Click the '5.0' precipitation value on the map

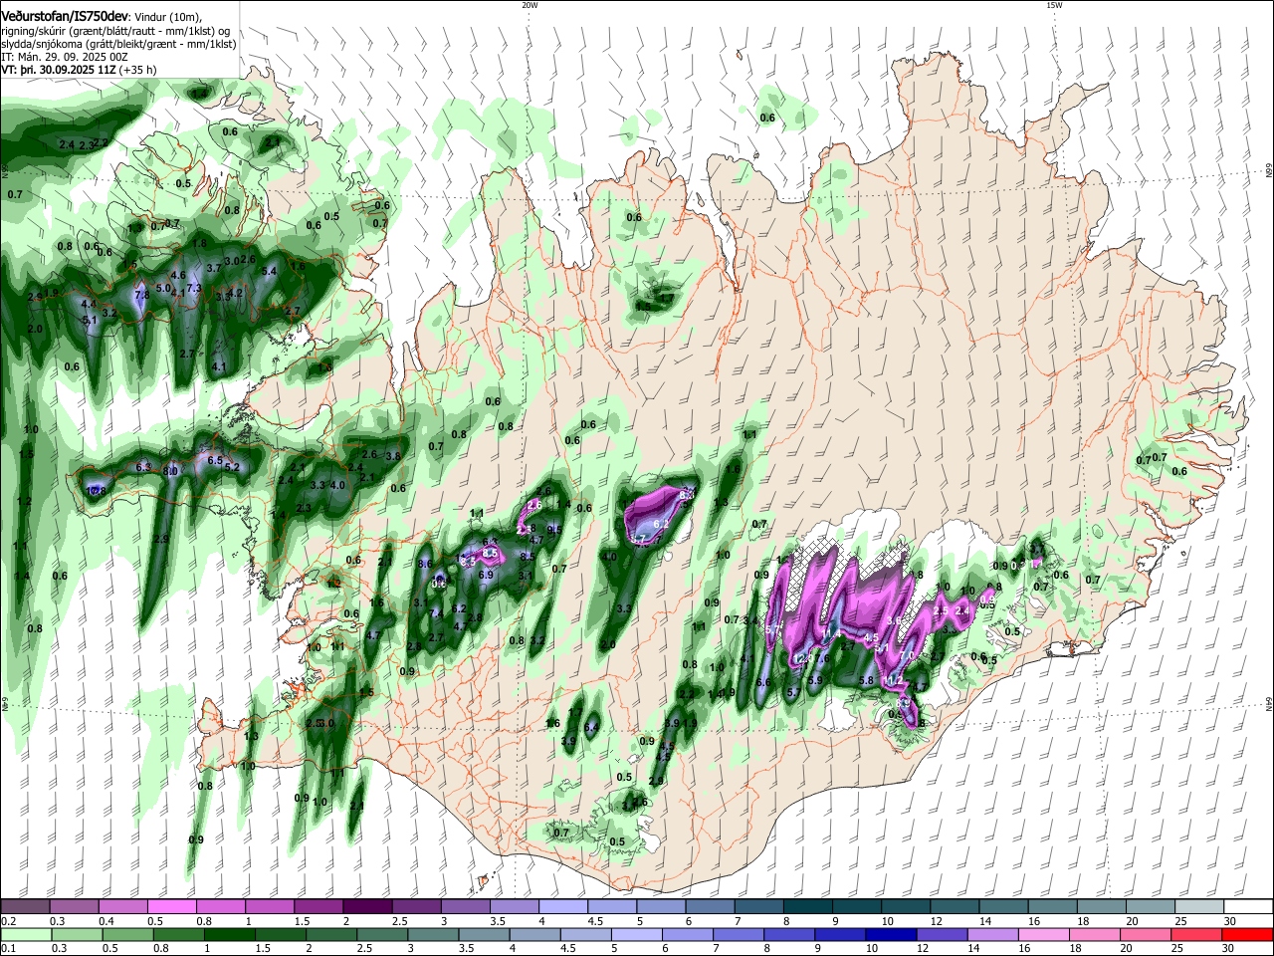pos(163,288)
